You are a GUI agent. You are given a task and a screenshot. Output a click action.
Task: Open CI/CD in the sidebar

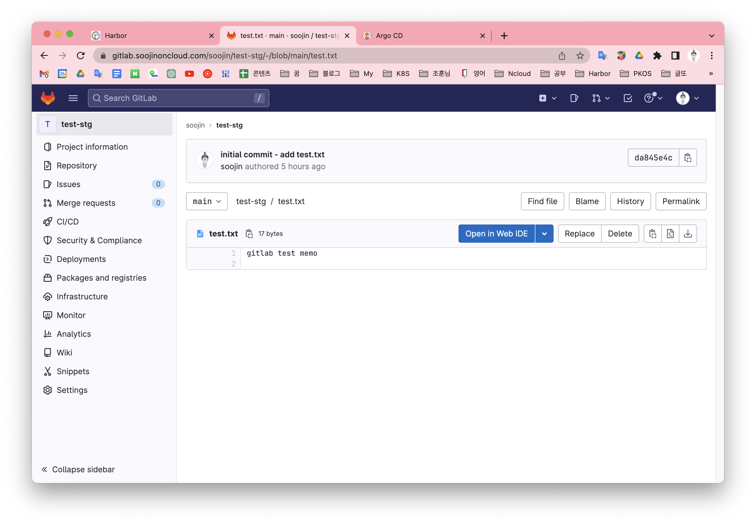pyautogui.click(x=67, y=222)
